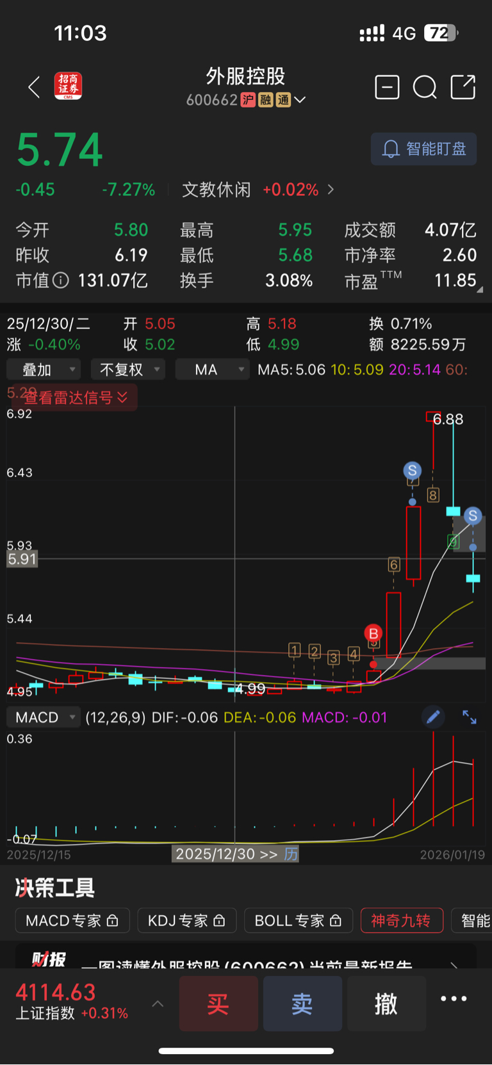Edit MACD parameters pencil icon
The width and height of the screenshot is (492, 1065).
point(433,717)
